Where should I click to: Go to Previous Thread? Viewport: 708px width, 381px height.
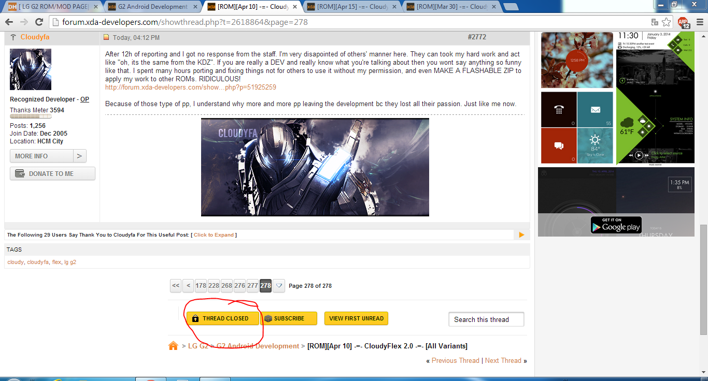[455, 360]
